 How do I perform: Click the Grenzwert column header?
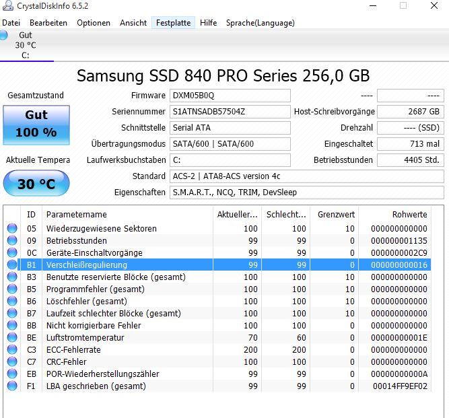click(x=334, y=215)
